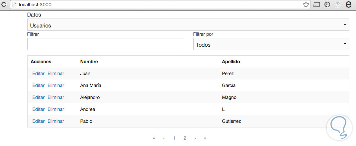Delete the Andrea row
The height and width of the screenshot is (146, 356).
[56, 109]
